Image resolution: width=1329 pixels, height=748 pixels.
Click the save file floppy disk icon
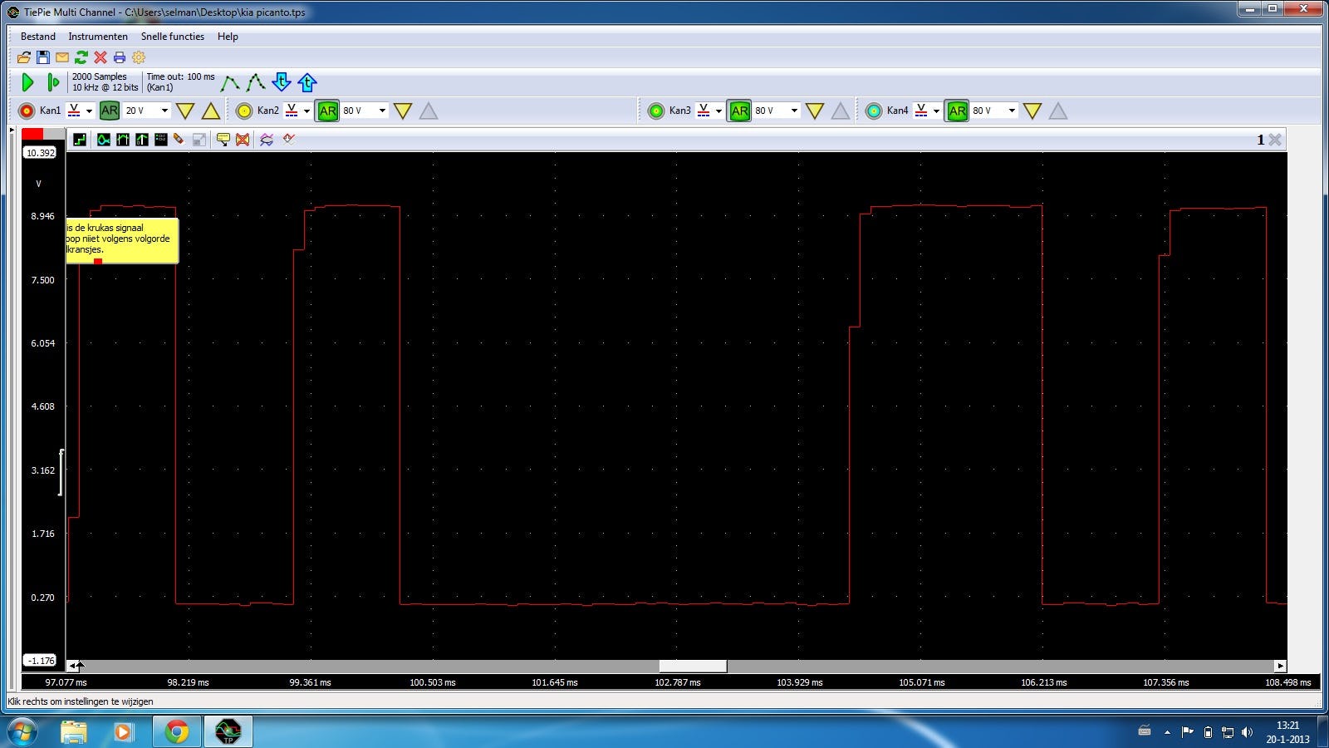43,57
